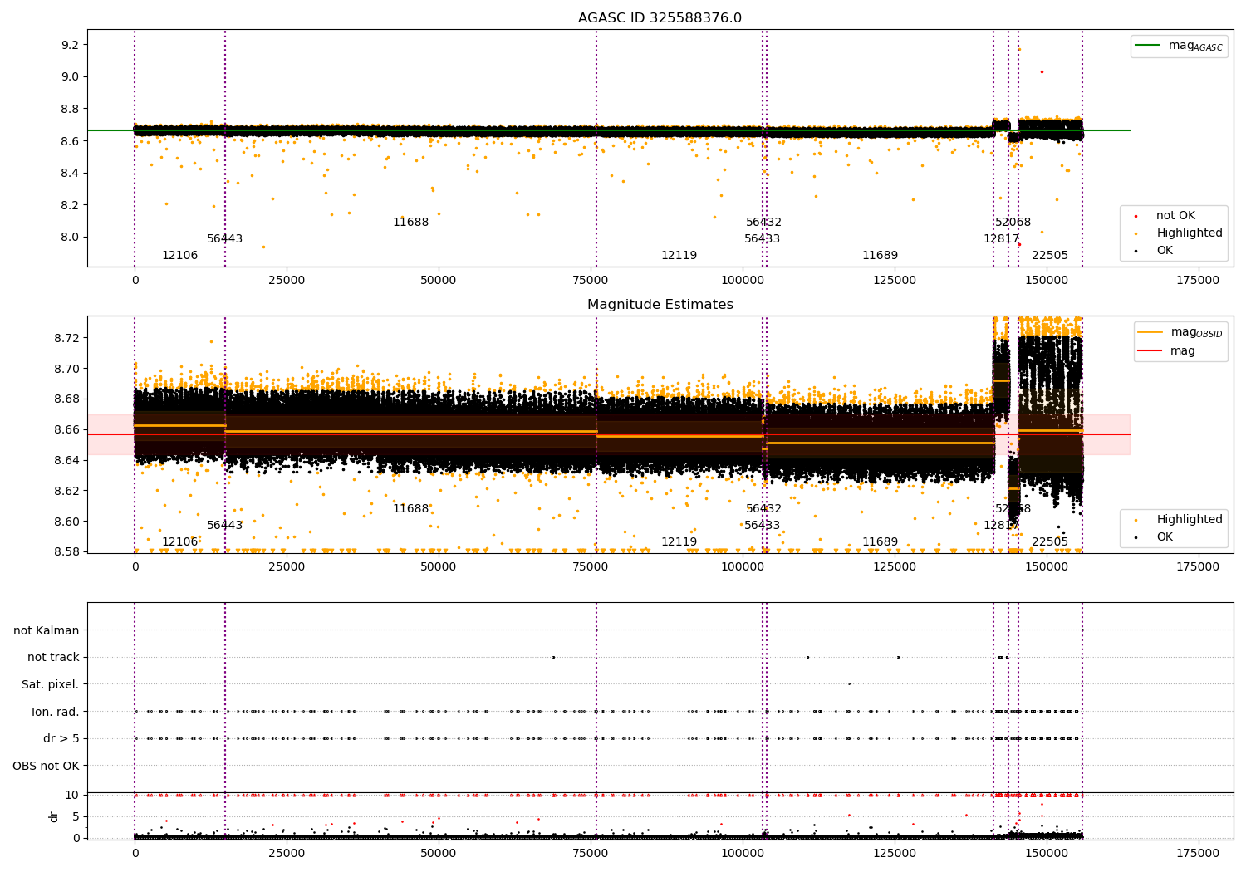The width and height of the screenshot is (1246, 872).
Task: Click the OBSID label 11688 in top plot
Action: [x=411, y=223]
